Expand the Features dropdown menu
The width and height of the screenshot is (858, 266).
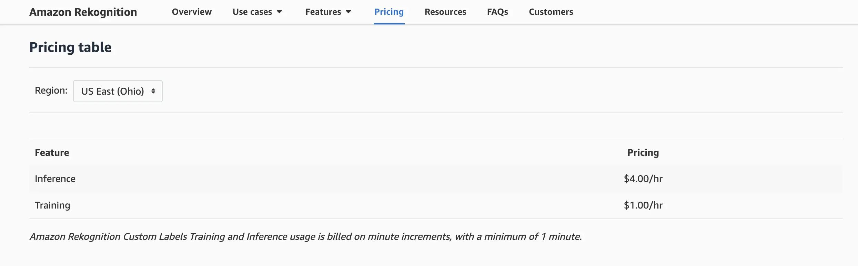pos(328,12)
